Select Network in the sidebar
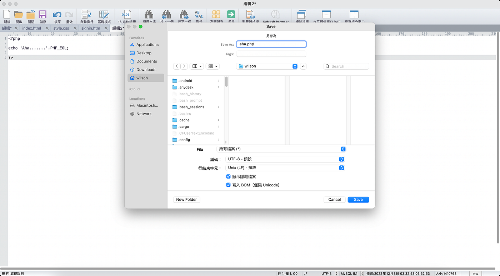The width and height of the screenshot is (500, 276). [146, 114]
